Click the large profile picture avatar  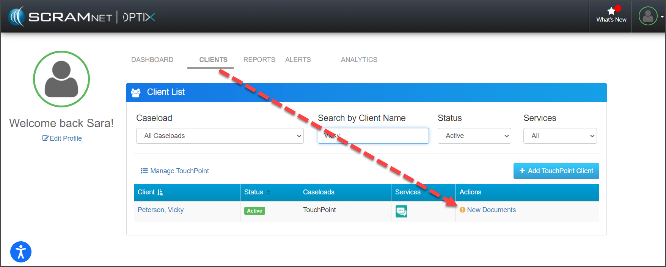click(61, 79)
